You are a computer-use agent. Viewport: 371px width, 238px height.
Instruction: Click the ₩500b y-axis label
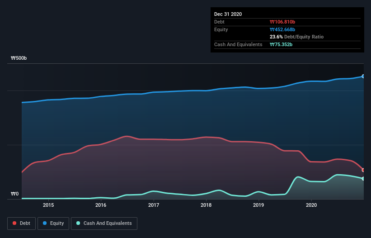coord(19,58)
